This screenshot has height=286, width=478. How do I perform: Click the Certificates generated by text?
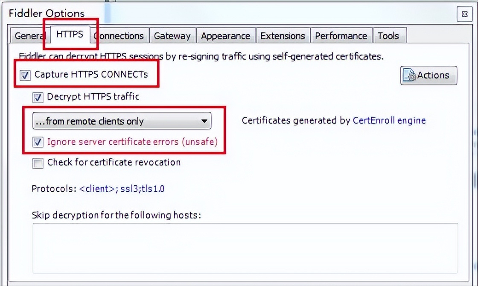pyautogui.click(x=296, y=120)
